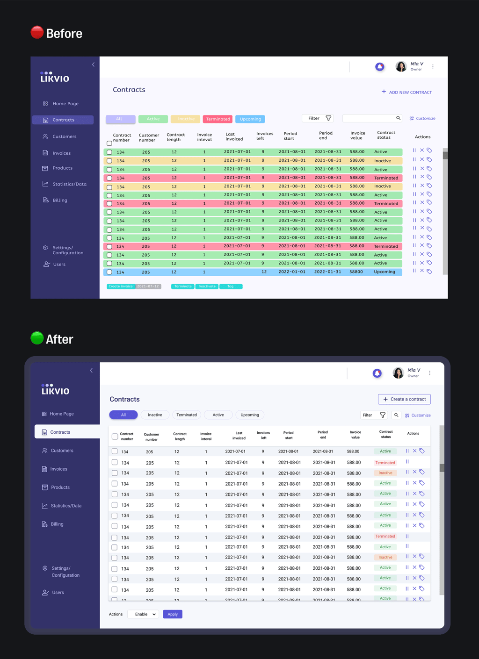Viewport: 479px width, 659px height.
Task: Collapse the Before sidebar with its chevron arrow
Action: (x=93, y=64)
